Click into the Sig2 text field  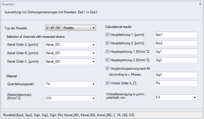176,60
